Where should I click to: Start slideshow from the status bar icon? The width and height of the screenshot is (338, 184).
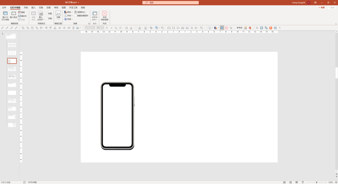coord(303,182)
